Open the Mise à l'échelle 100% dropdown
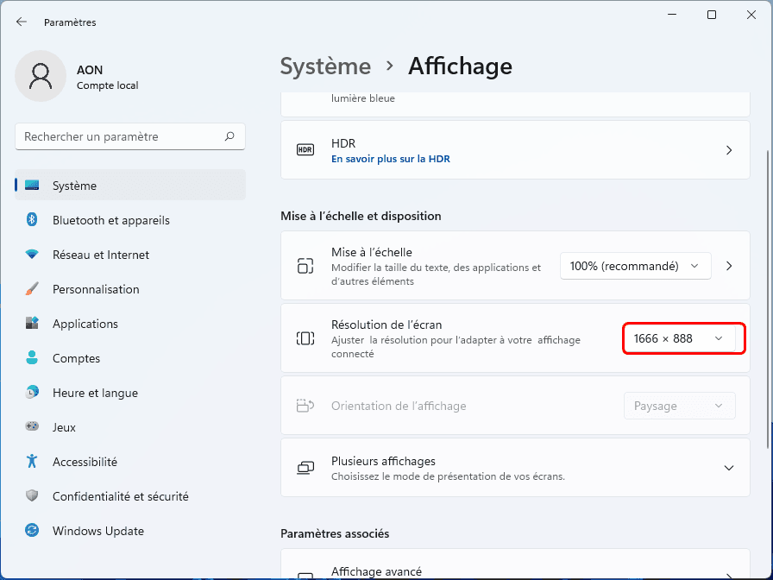The width and height of the screenshot is (773, 580). [x=636, y=266]
